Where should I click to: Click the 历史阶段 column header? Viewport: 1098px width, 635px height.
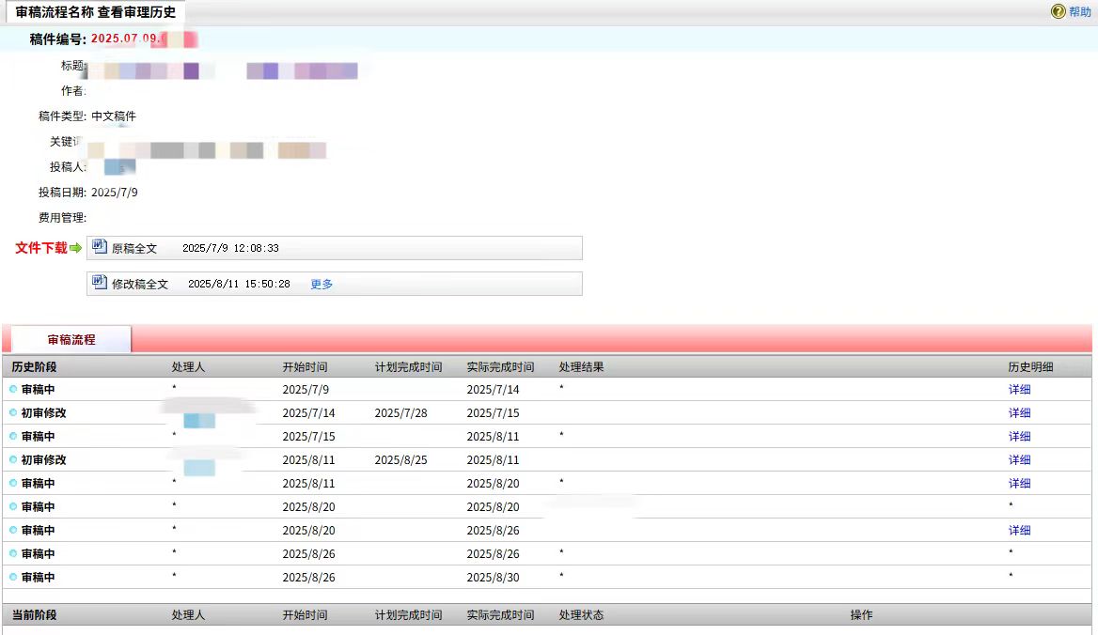coord(35,366)
